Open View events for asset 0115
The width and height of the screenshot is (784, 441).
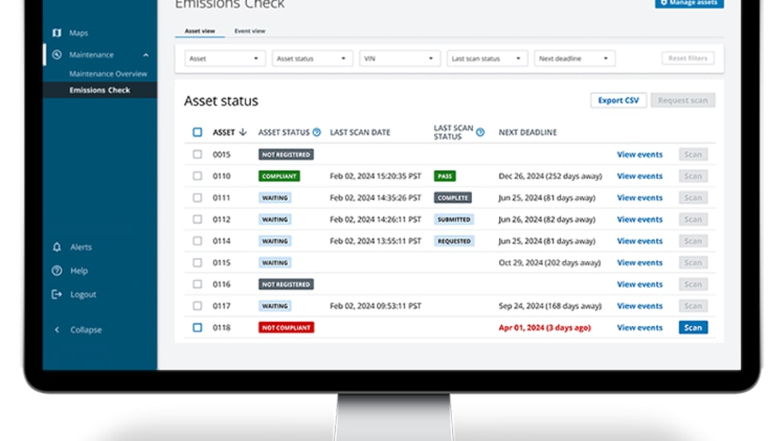coord(639,263)
